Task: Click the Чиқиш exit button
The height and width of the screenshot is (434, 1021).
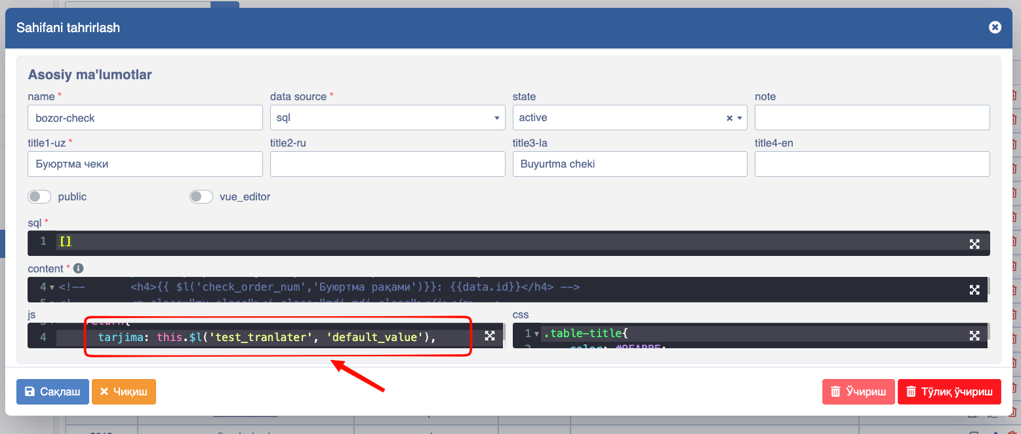Action: 124,391
